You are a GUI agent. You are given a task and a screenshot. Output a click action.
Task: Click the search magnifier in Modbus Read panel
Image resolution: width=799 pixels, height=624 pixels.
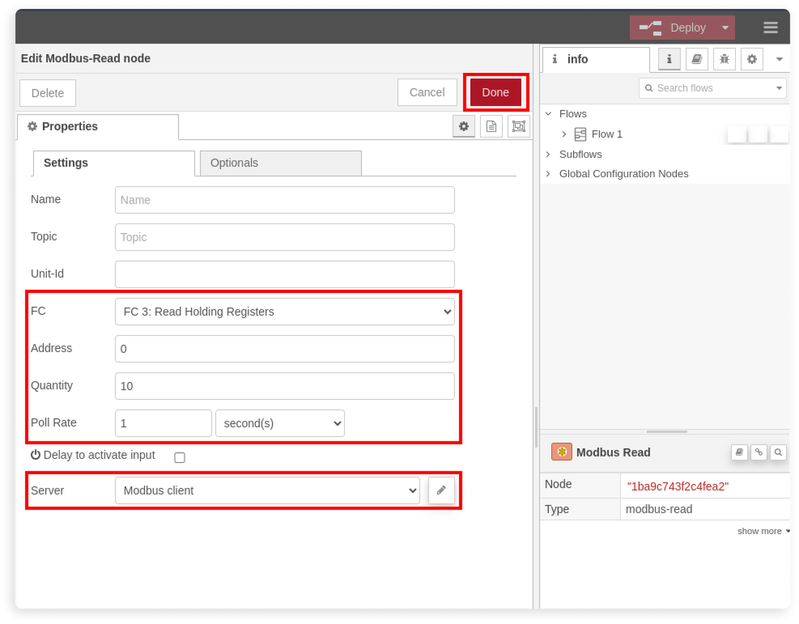pyautogui.click(x=778, y=453)
